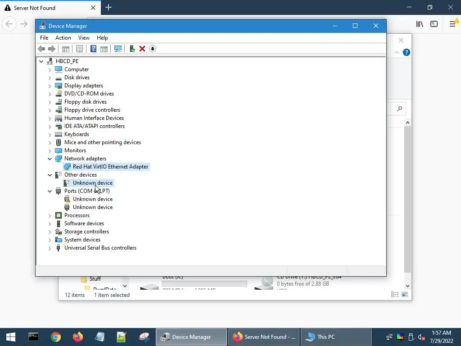Screen dimensions: 461x346
Task: Expand Universal Serial Bus controllers category
Action: click(x=50, y=248)
